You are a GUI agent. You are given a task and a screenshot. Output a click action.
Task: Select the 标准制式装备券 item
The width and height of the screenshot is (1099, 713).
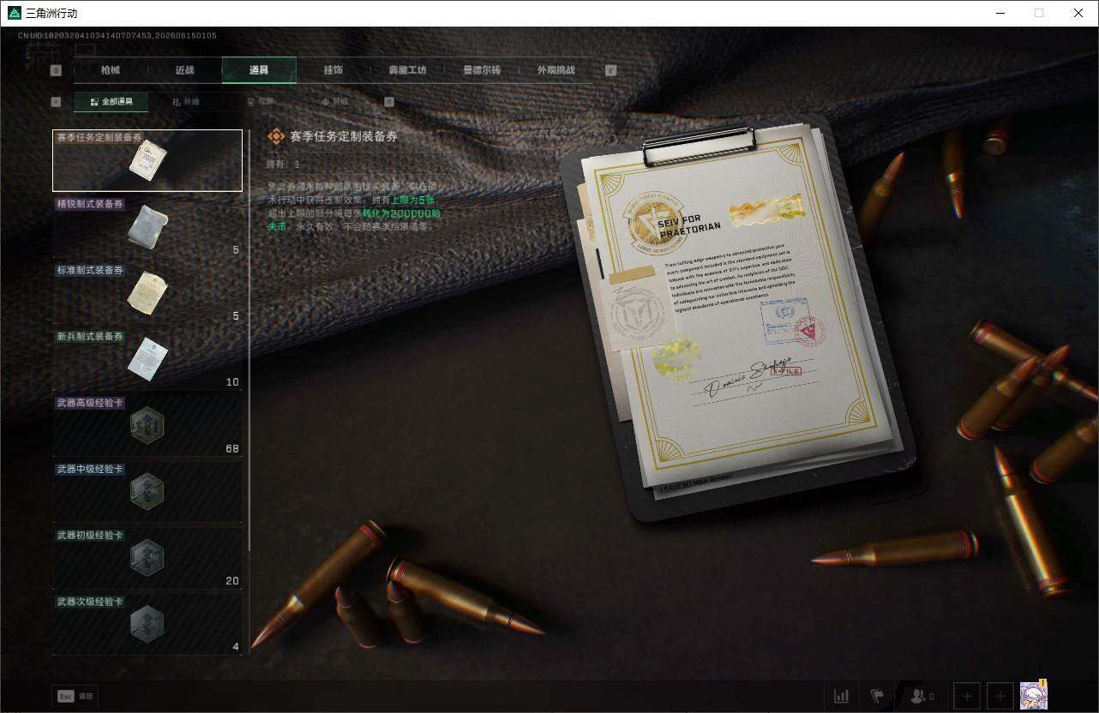[x=147, y=293]
